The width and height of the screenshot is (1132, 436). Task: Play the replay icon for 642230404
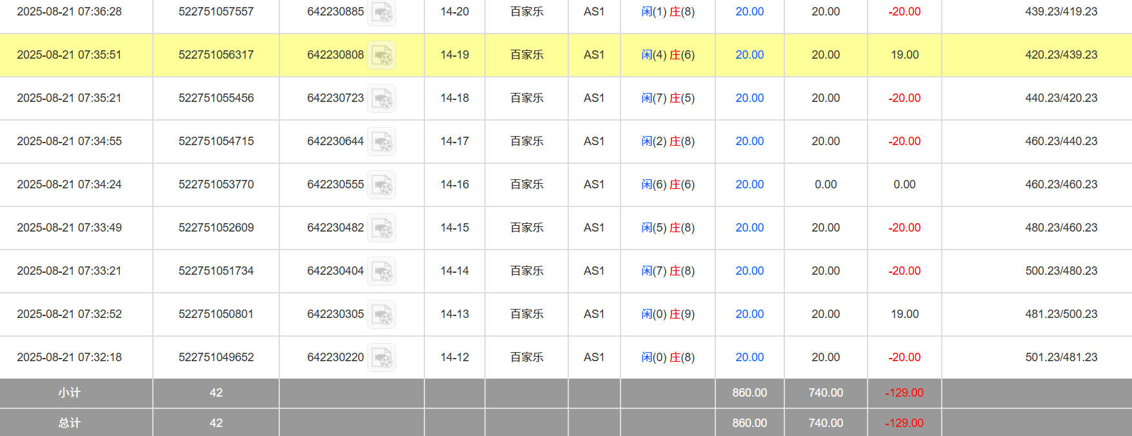click(x=382, y=272)
